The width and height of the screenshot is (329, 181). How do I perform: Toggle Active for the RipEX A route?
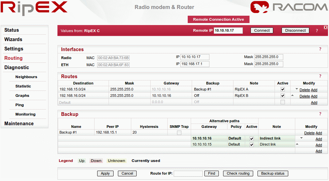coord(283,89)
